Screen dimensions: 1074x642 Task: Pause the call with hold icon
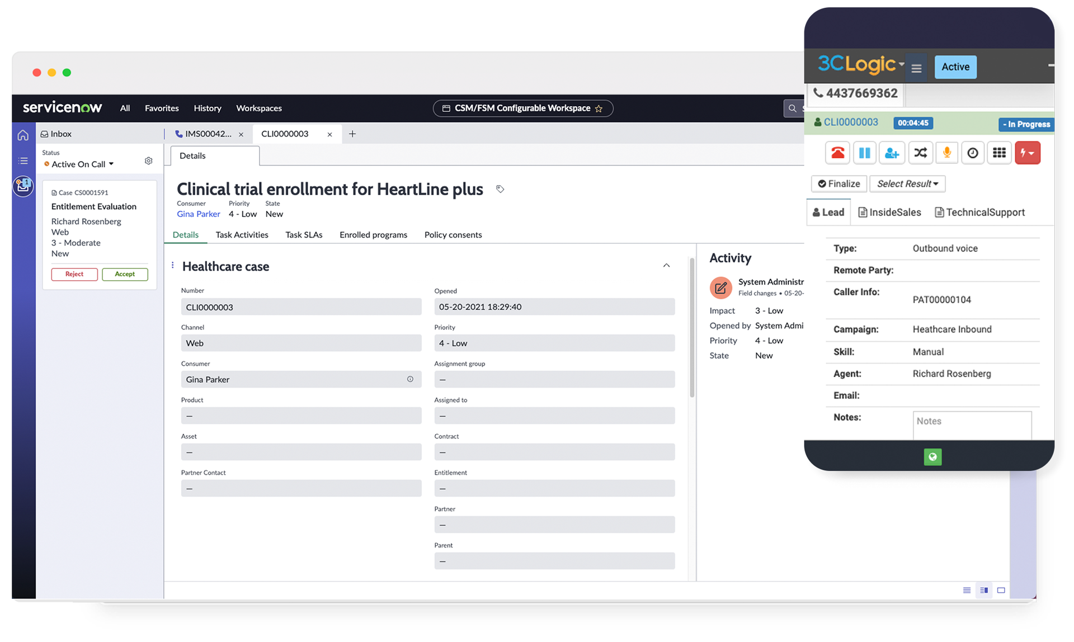coord(864,153)
